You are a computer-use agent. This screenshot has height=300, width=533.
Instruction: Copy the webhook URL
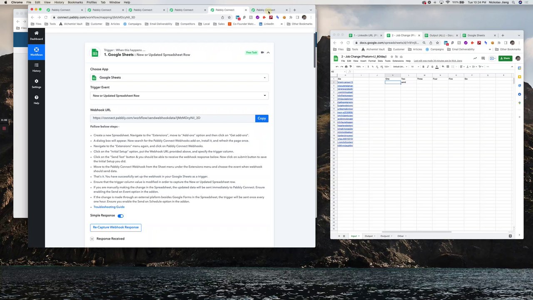pos(262,118)
